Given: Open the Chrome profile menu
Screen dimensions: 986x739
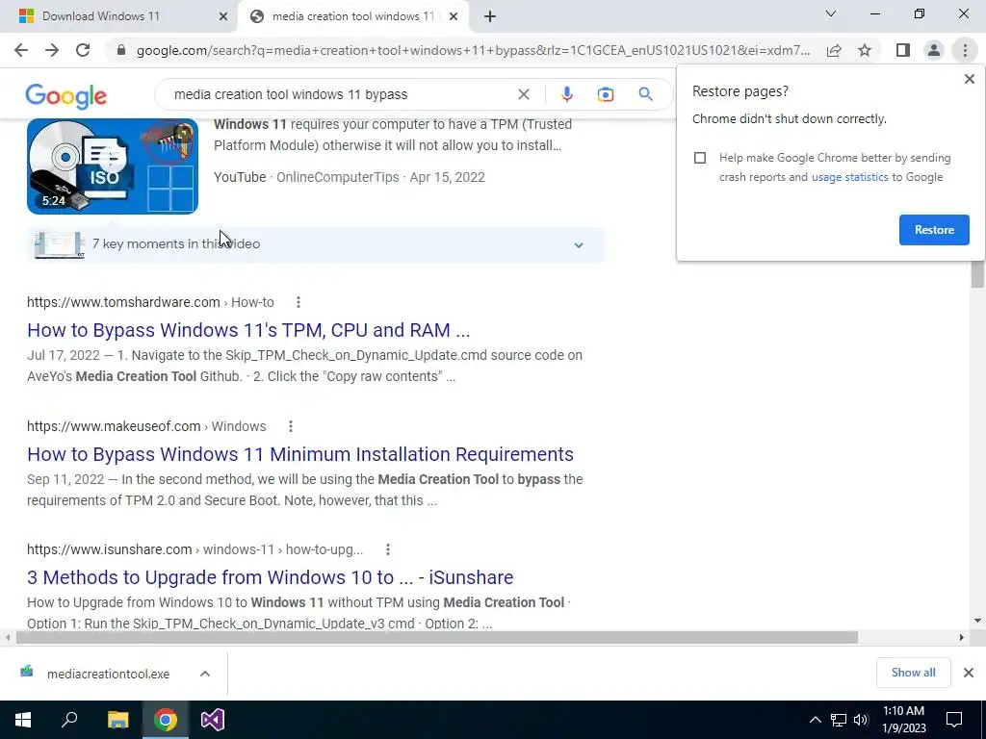Looking at the screenshot, I should click(x=934, y=50).
